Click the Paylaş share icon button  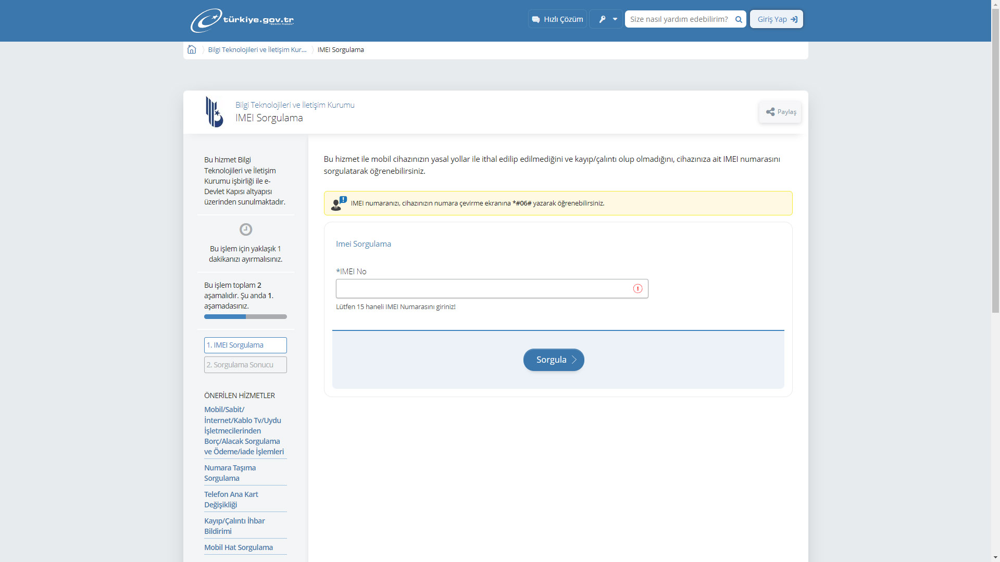point(780,112)
